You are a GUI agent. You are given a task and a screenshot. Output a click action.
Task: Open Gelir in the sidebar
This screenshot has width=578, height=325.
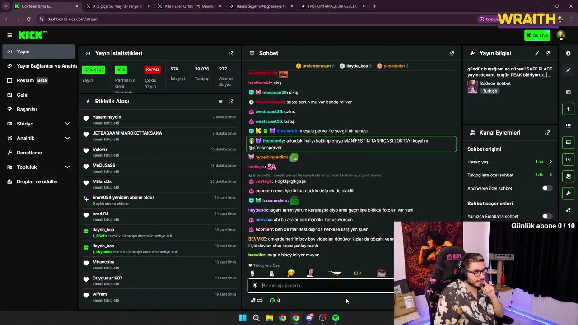38,95
